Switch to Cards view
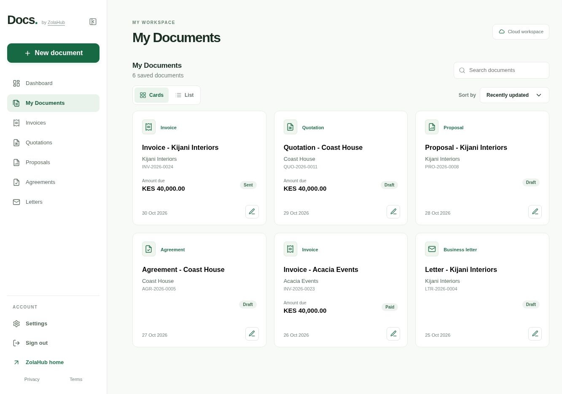 click(151, 95)
